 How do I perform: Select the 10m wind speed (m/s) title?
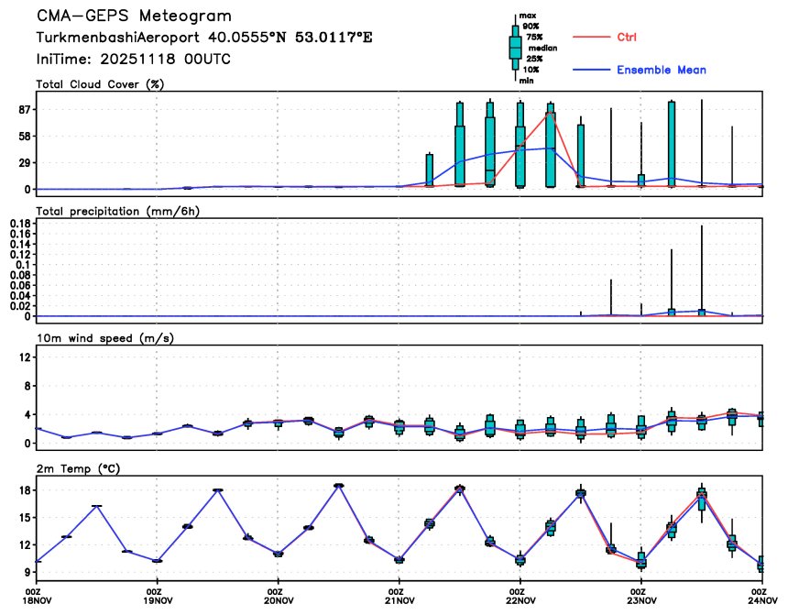[104, 338]
